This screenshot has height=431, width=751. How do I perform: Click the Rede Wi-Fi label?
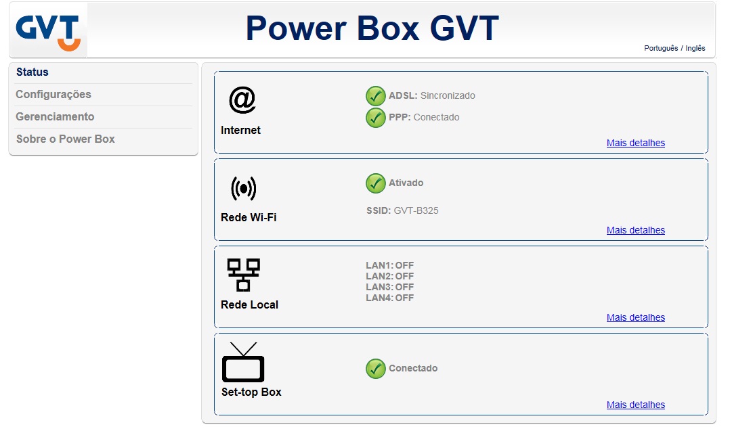point(249,218)
